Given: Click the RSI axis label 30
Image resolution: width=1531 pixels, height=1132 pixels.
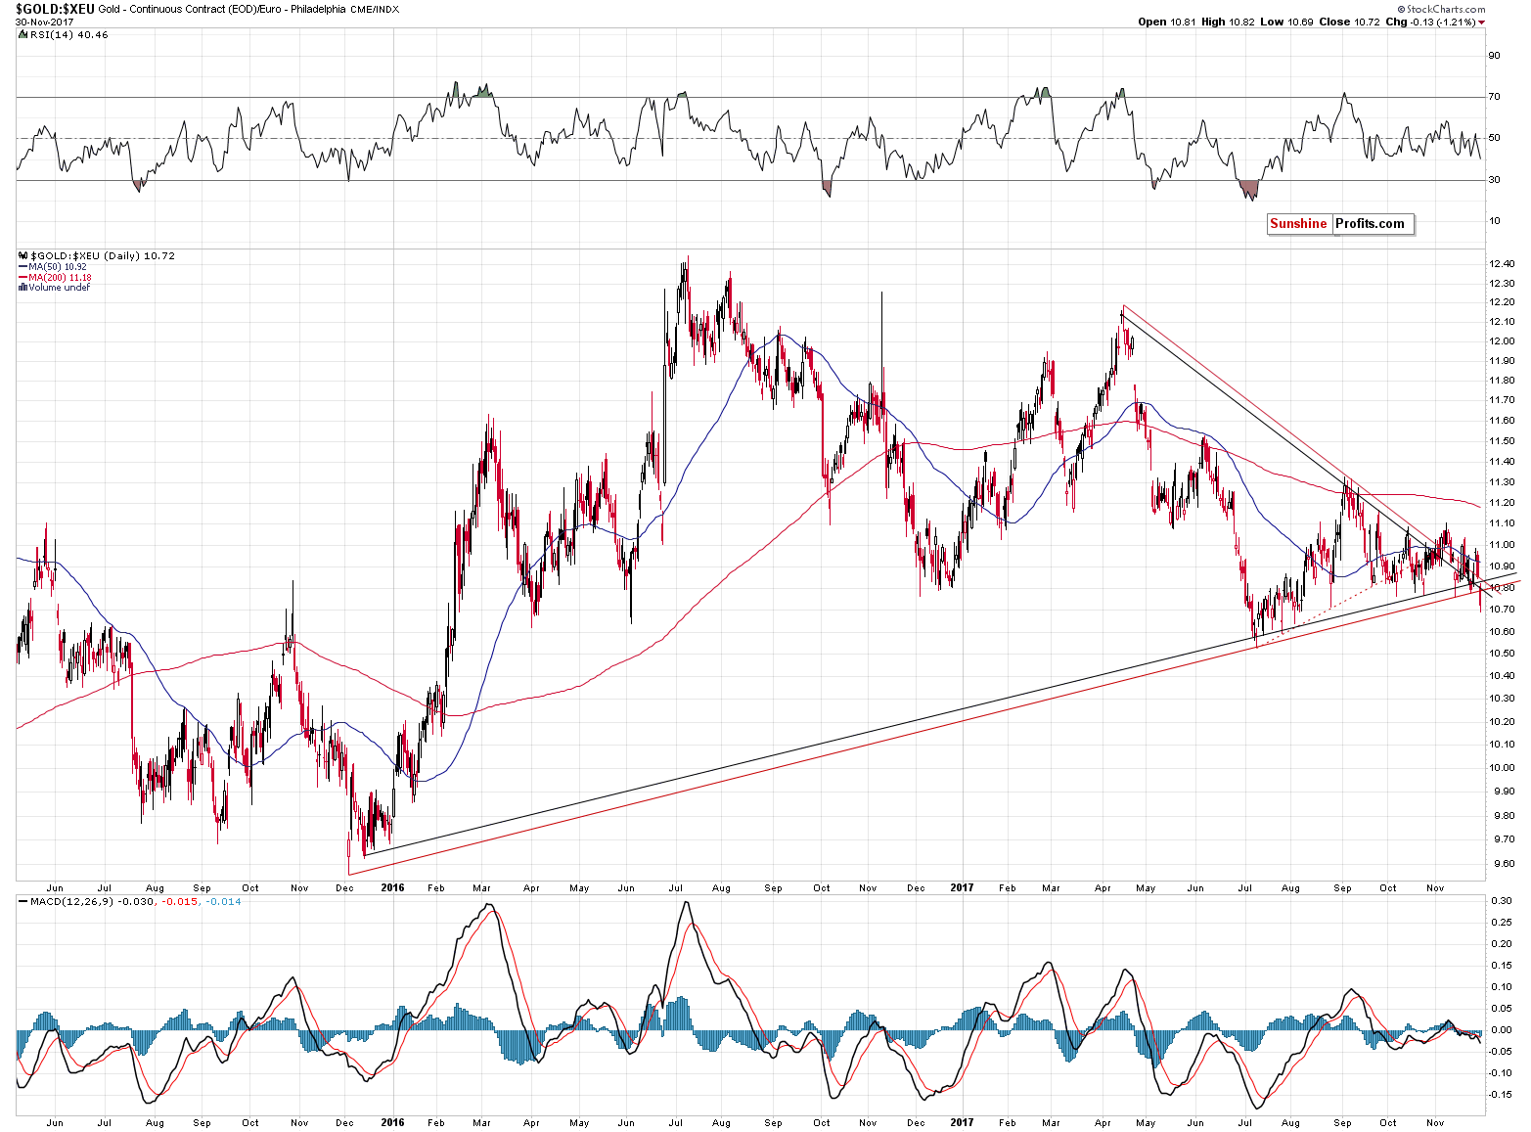Looking at the screenshot, I should (1494, 179).
